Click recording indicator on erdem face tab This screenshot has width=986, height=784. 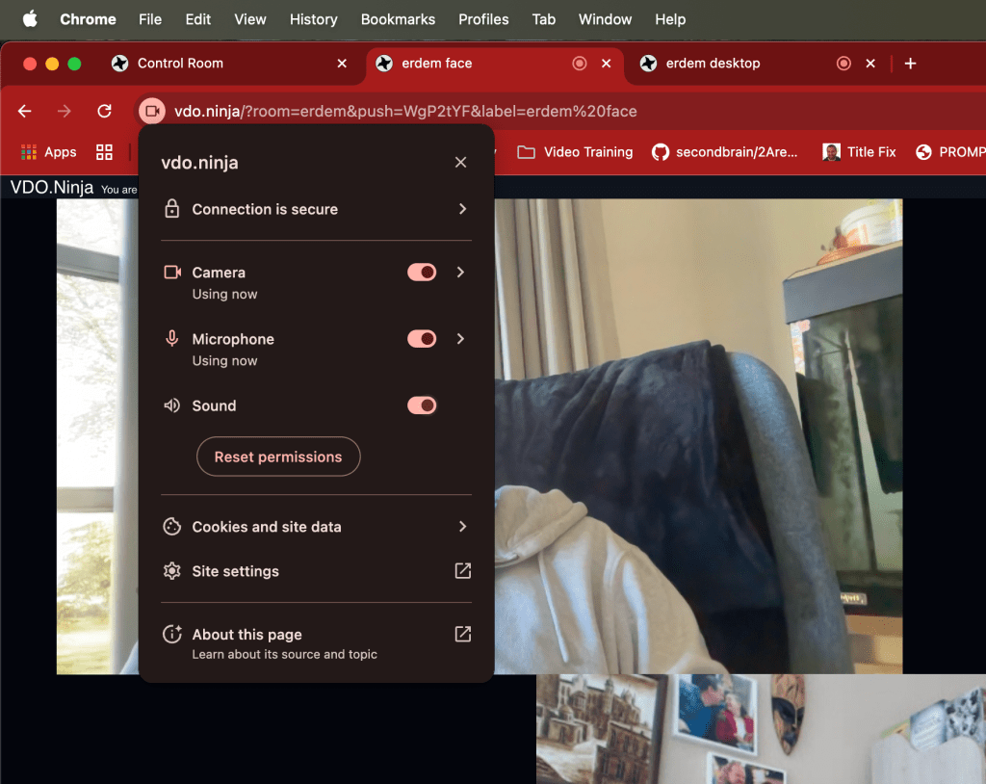pos(579,63)
